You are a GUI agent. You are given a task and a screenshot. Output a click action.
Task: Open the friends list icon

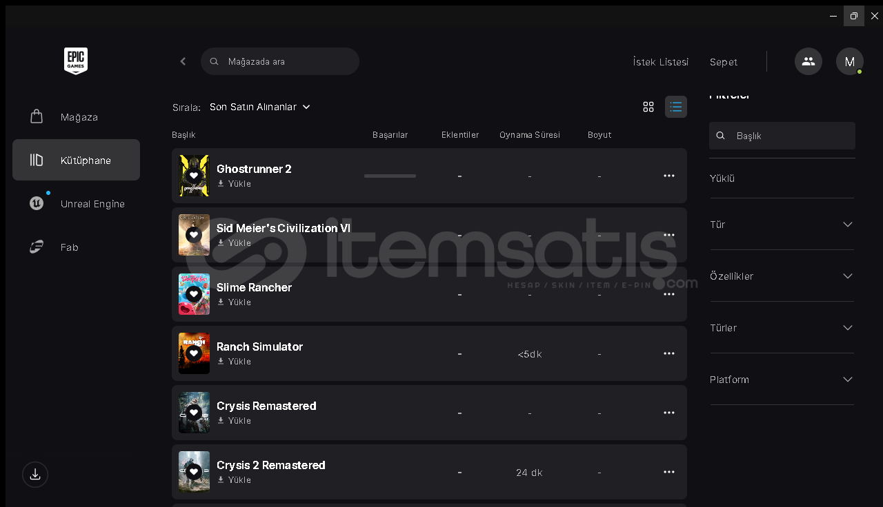(808, 61)
